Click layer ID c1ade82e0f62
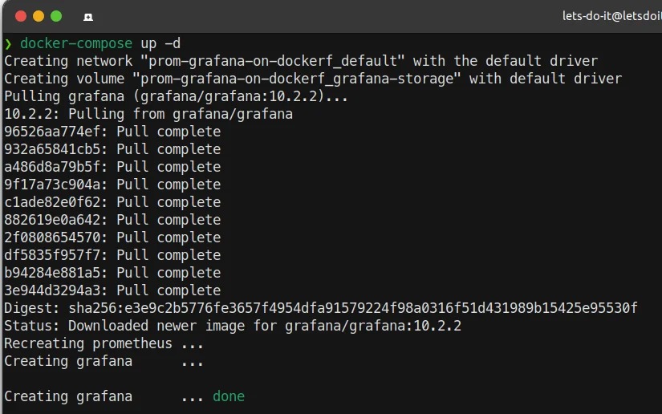 point(56,202)
